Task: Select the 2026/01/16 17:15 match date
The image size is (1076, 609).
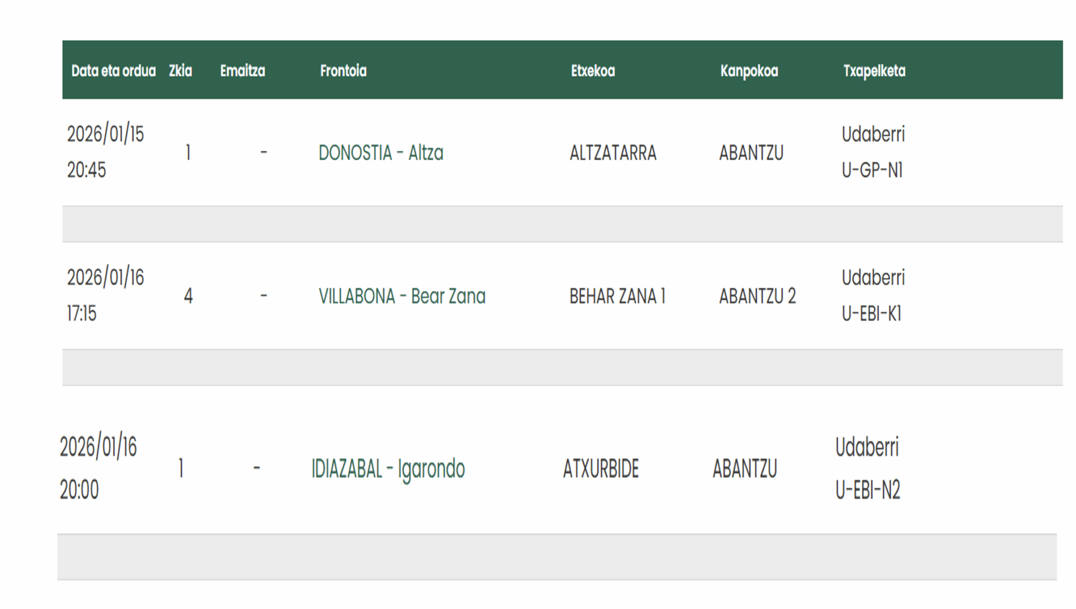Action: pos(105,295)
